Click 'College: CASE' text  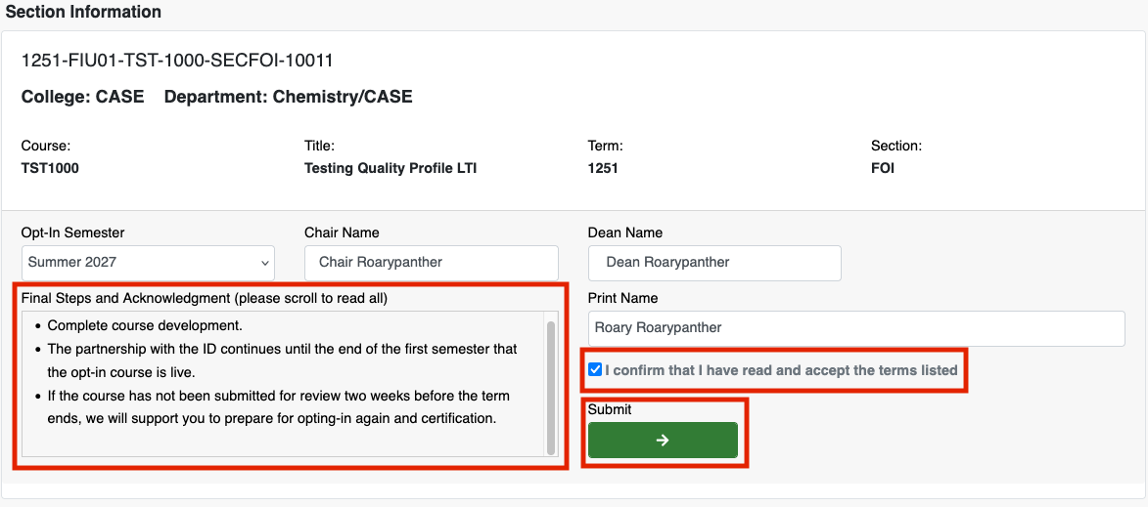[x=83, y=97]
